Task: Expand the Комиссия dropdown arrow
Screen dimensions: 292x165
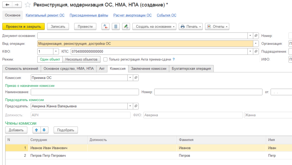Action: 130,78
